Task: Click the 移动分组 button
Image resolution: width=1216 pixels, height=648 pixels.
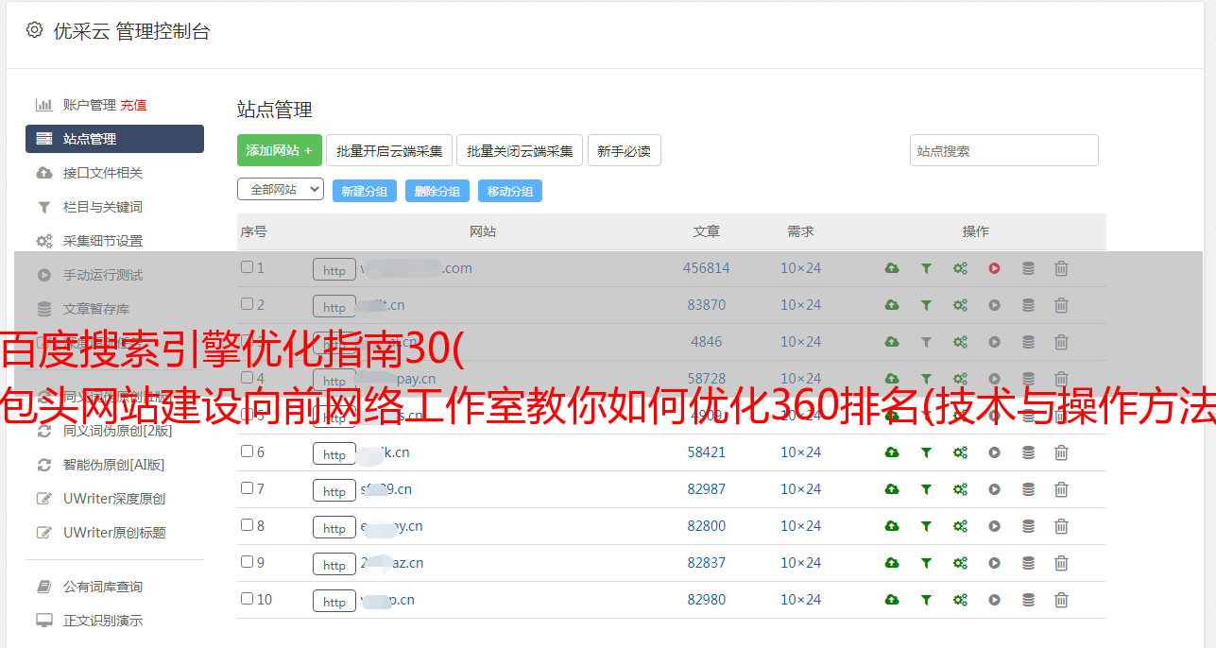Action: click(x=510, y=191)
